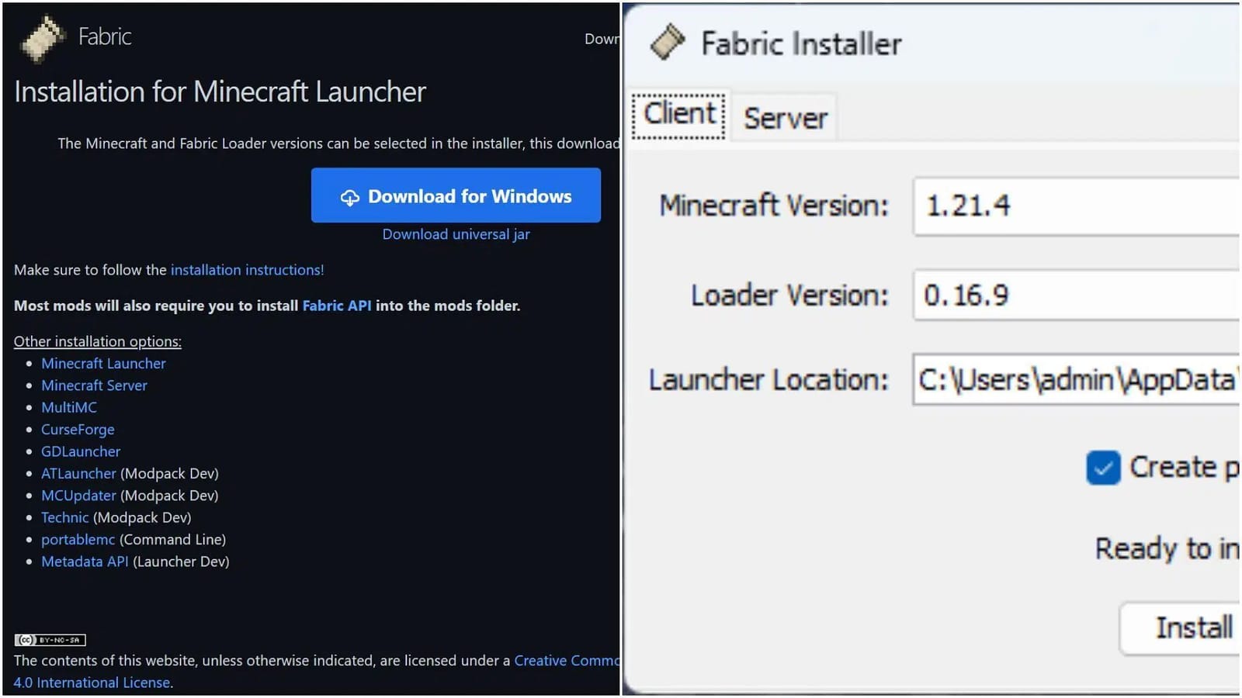1242x698 pixels.
Task: Click the Fabric Installer logo icon
Action: click(x=666, y=43)
